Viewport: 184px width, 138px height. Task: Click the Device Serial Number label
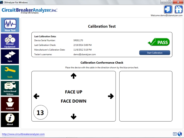tap(45, 40)
